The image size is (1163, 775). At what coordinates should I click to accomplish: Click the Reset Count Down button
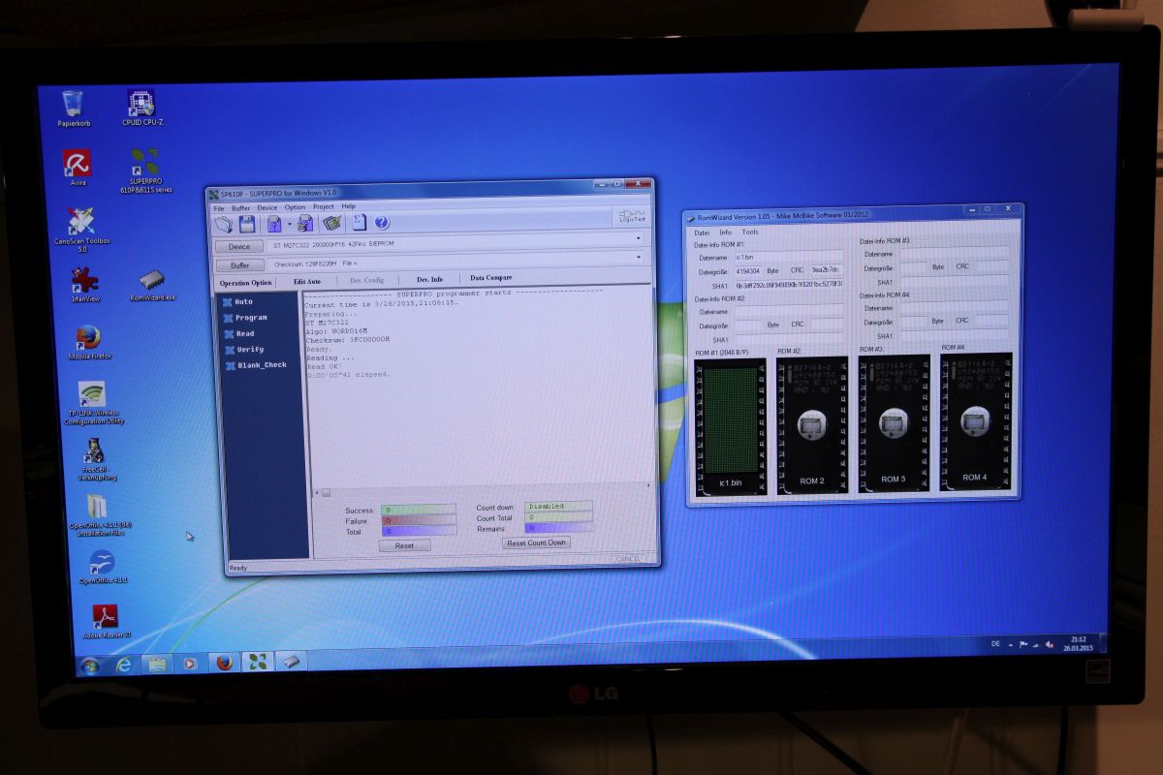(536, 542)
